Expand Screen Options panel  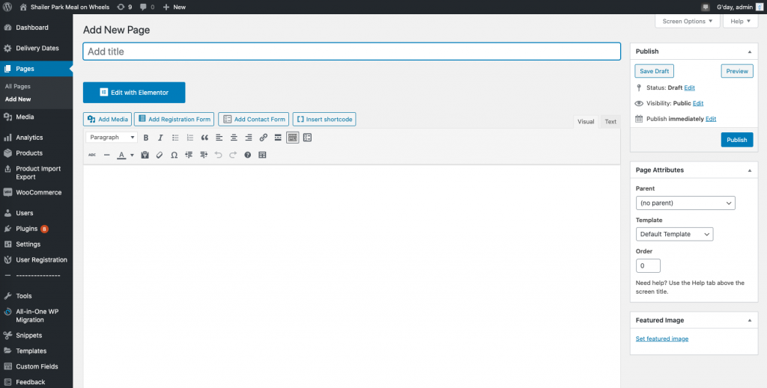point(688,22)
